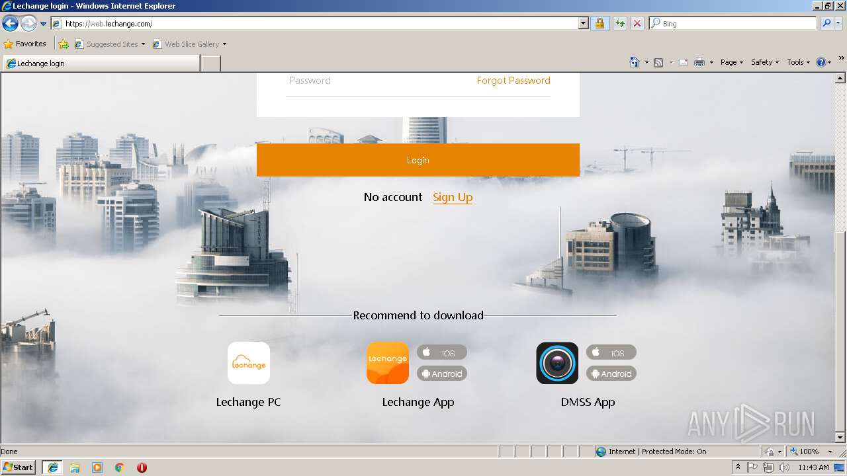Expand the zoom level dropdown arrow
Screen dimensions: 847x476
[830, 452]
